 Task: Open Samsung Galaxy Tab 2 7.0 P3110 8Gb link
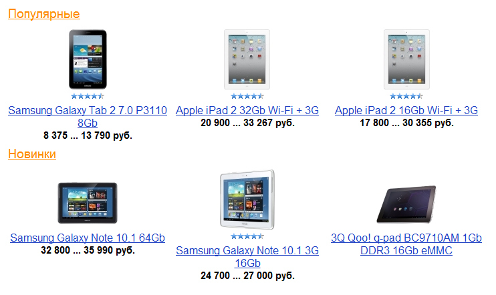(88, 117)
